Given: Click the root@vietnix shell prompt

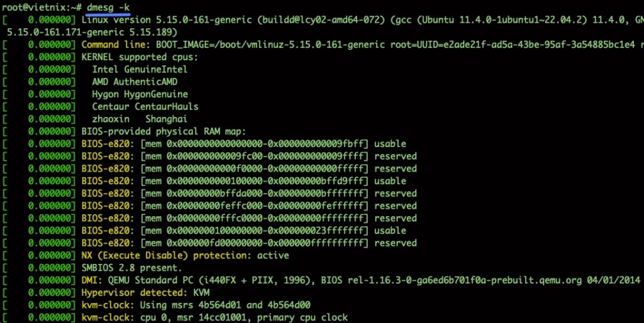Looking at the screenshot, I should click(38, 6).
